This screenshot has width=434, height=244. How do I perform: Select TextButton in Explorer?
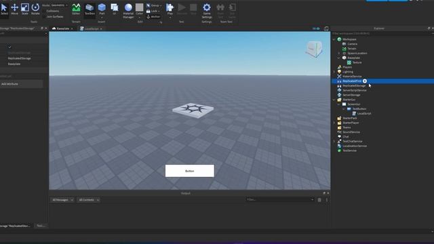[x=359, y=109]
